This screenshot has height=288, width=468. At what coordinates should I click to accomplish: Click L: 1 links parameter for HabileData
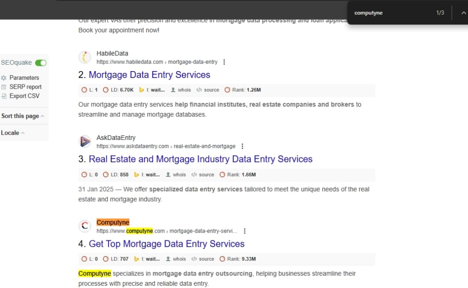[x=90, y=90]
